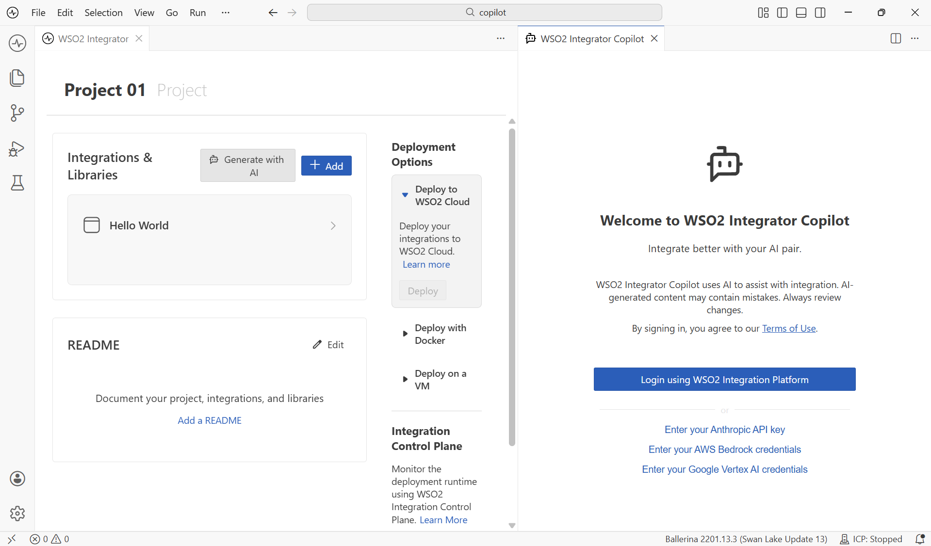Click Generate with AI button

[x=248, y=165]
